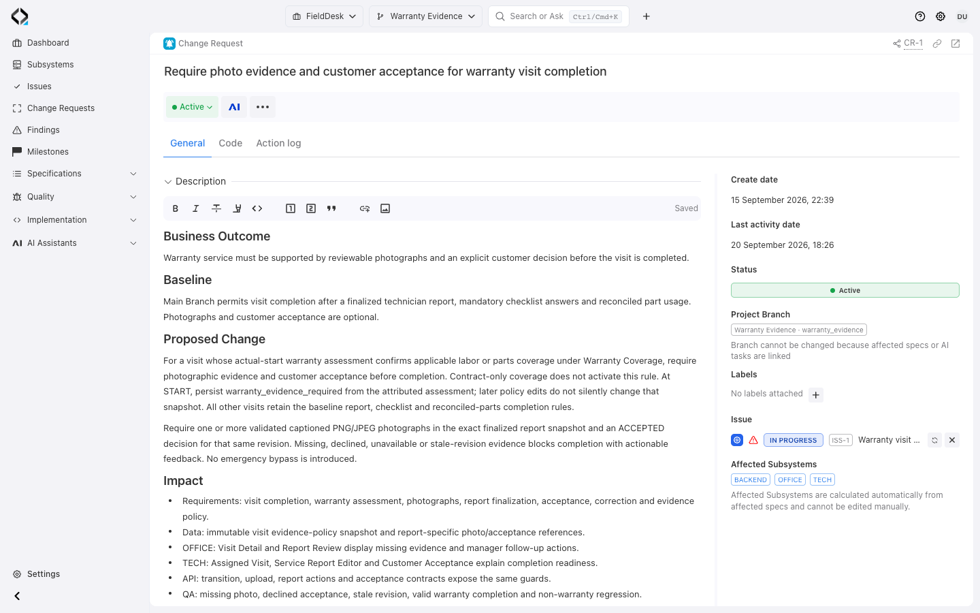Click the Search or Ask field

pos(559,16)
